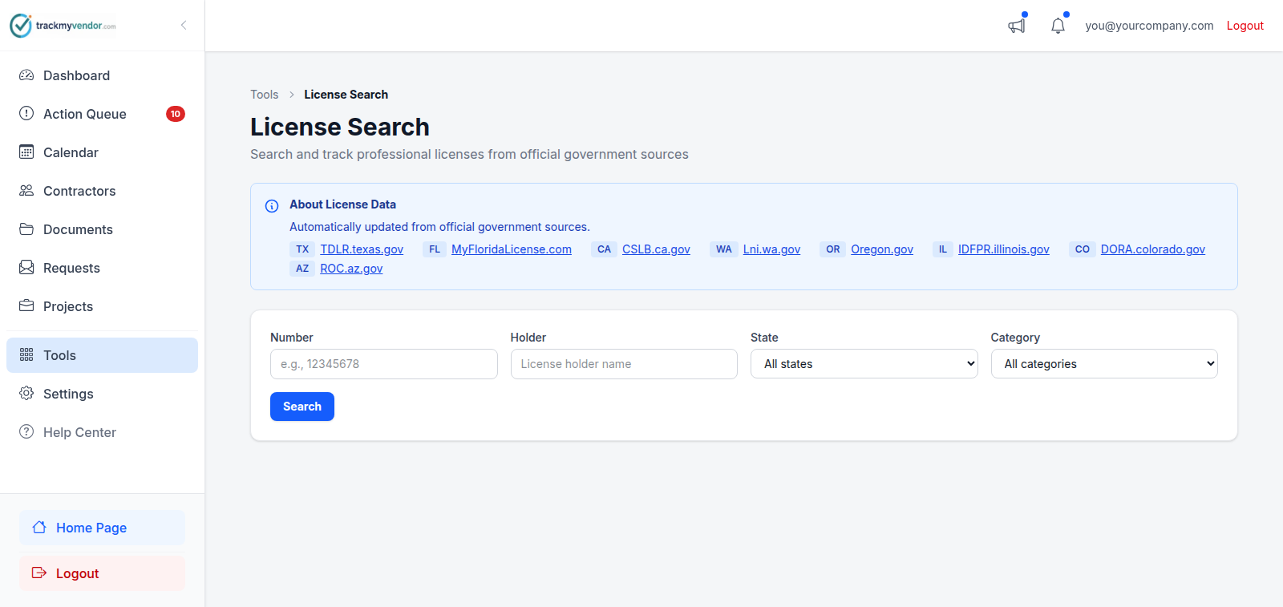This screenshot has width=1283, height=607.
Task: Click the trackmyvendor logo
Action: [x=63, y=26]
